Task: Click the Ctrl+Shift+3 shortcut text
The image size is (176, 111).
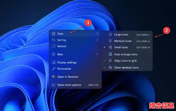Action: [143, 41]
